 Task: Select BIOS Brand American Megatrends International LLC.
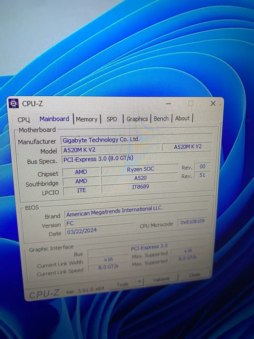136,211
